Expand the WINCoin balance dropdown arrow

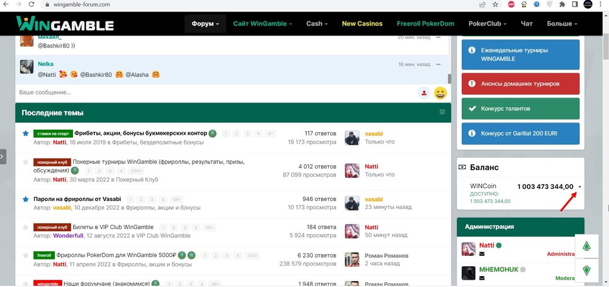coord(579,187)
